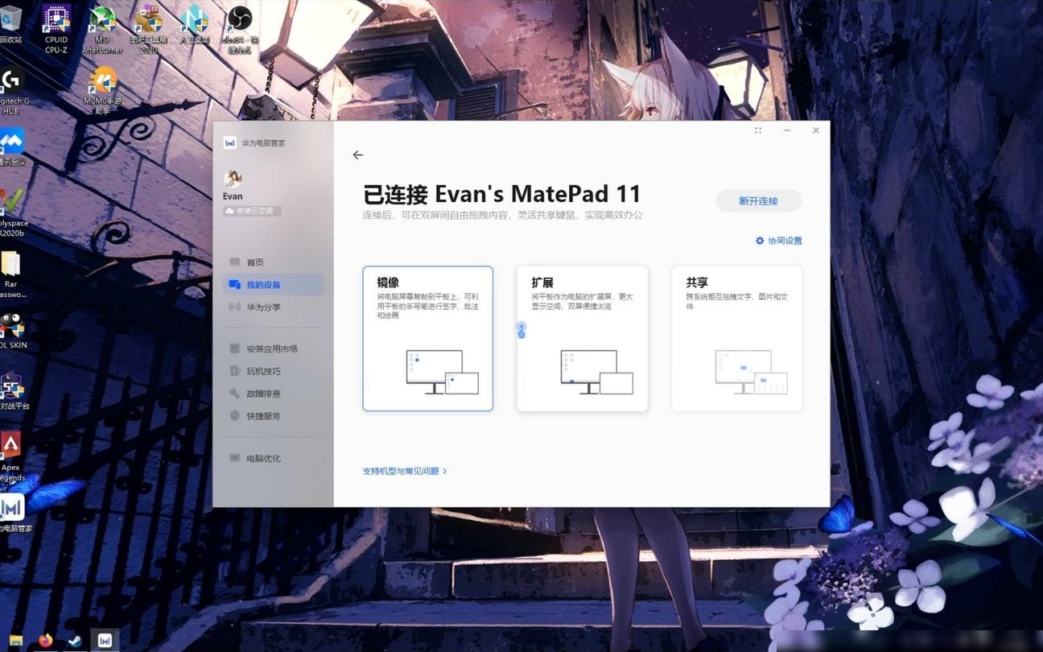Switch to 华为分享 in the sidebar
1043x652 pixels.
[x=273, y=307]
